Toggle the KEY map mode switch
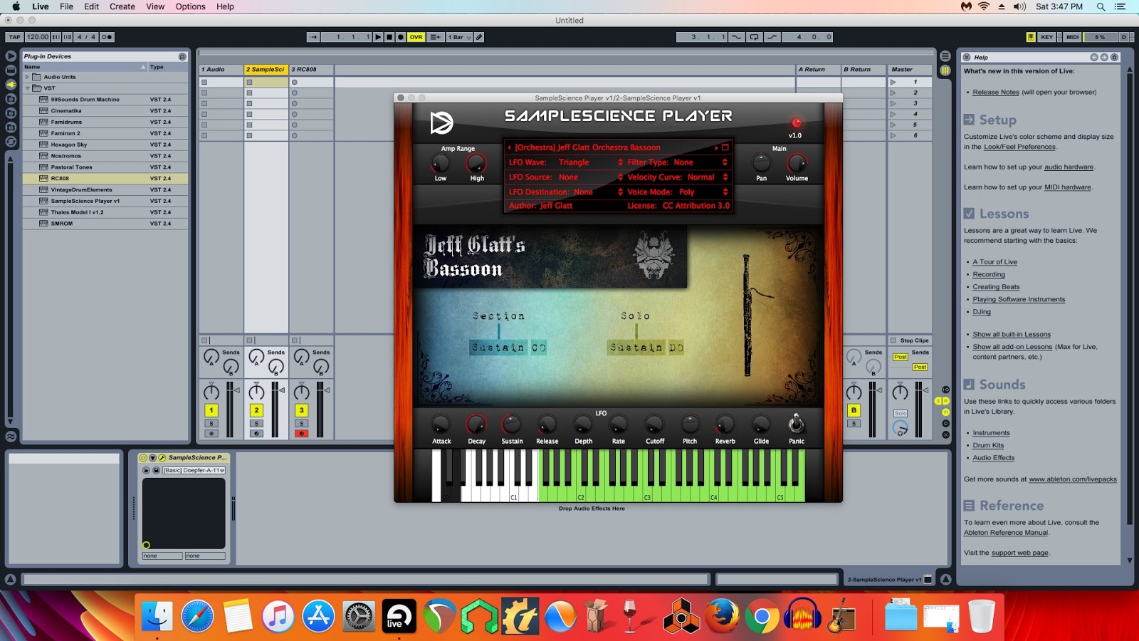The height and width of the screenshot is (641, 1139). click(1046, 37)
